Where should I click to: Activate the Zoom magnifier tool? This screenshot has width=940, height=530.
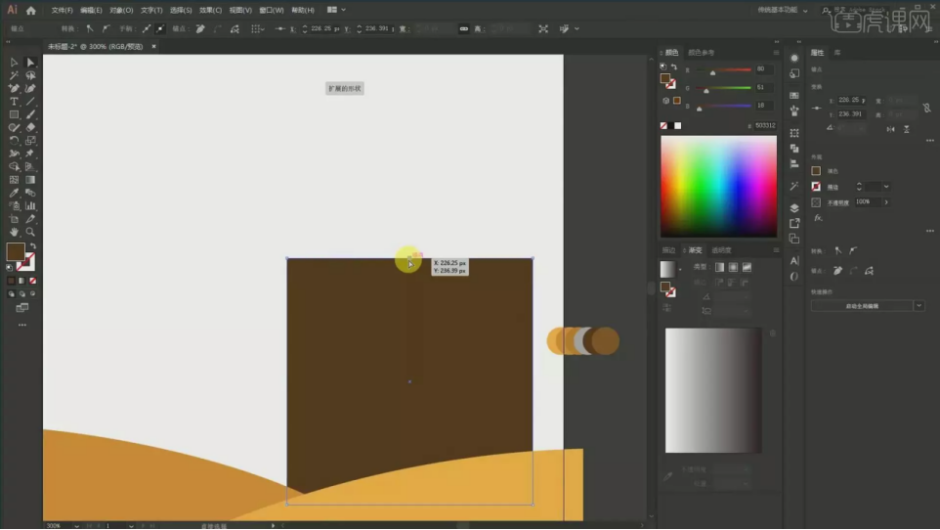pos(30,232)
